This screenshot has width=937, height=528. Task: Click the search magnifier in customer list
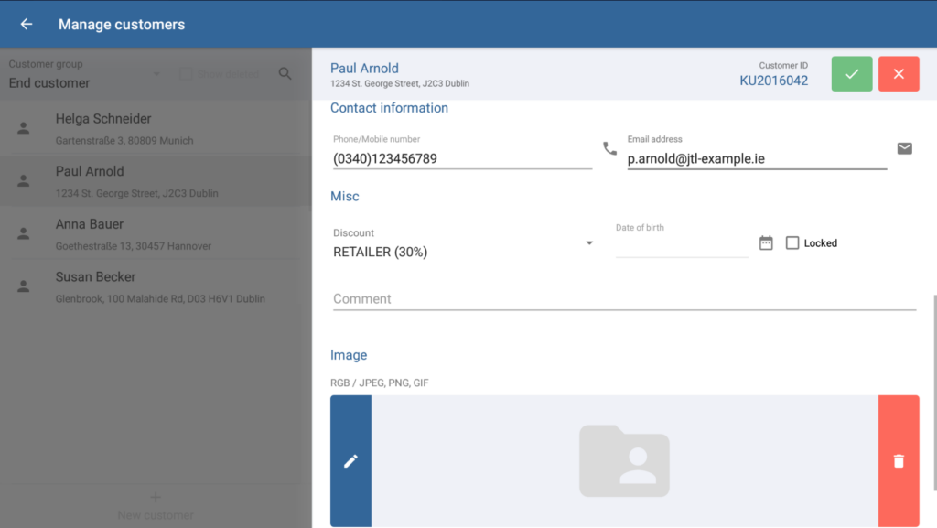coord(285,73)
